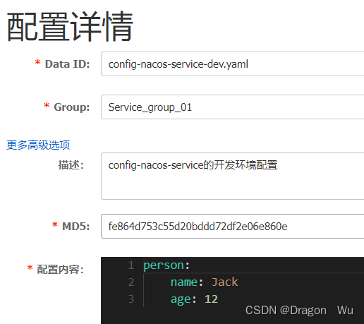Click the '配置内容:' label
This screenshot has height=324, width=364.
[x=61, y=270]
